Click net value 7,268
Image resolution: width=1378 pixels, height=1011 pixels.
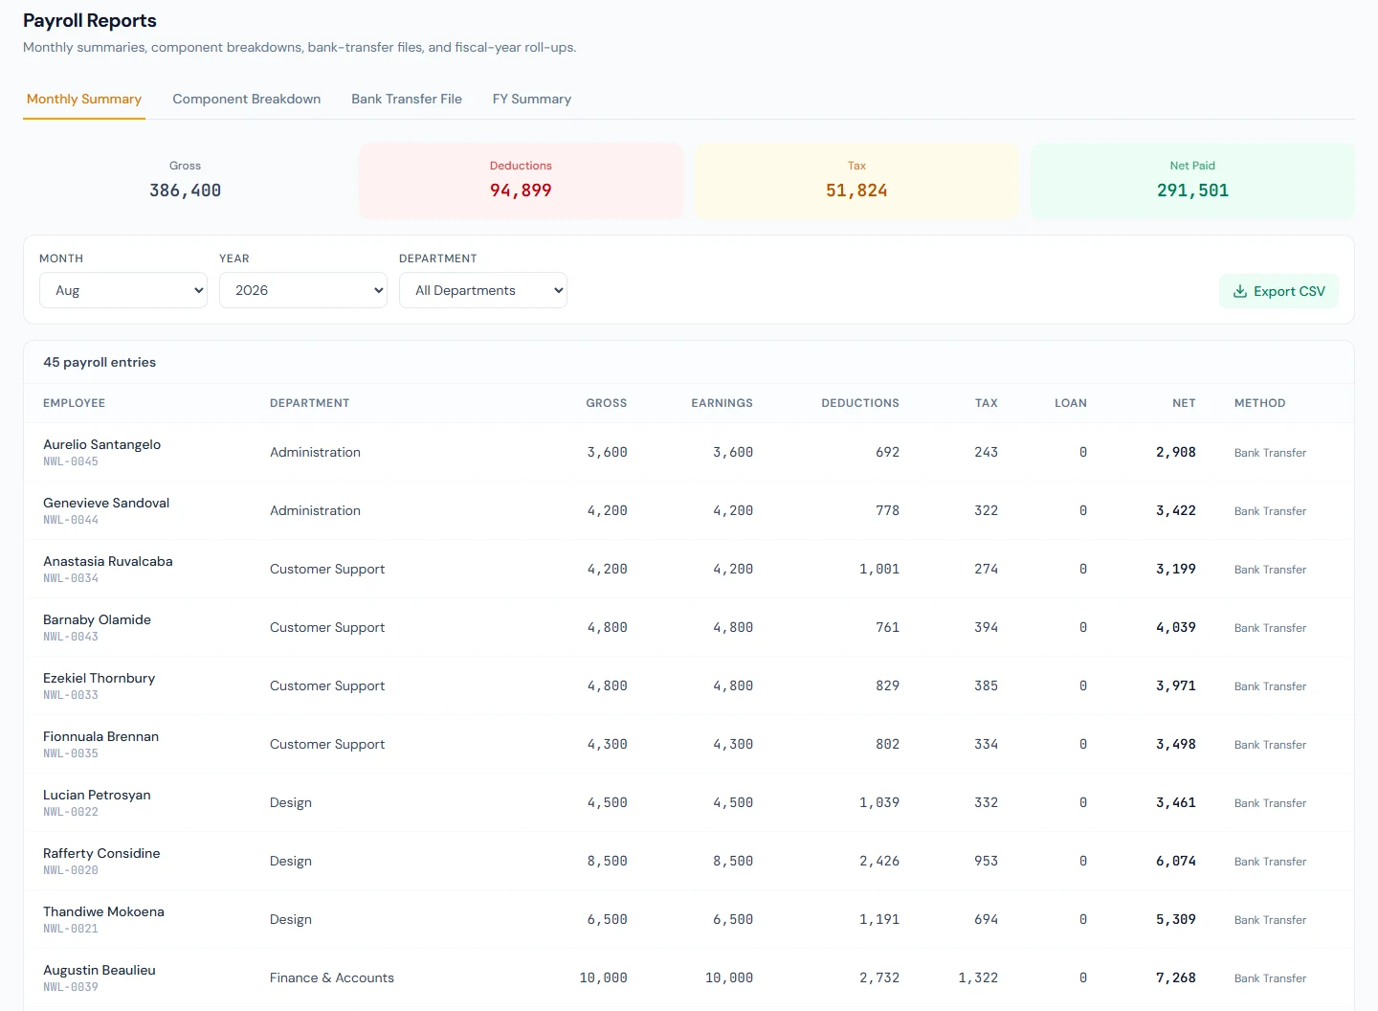pos(1176,977)
